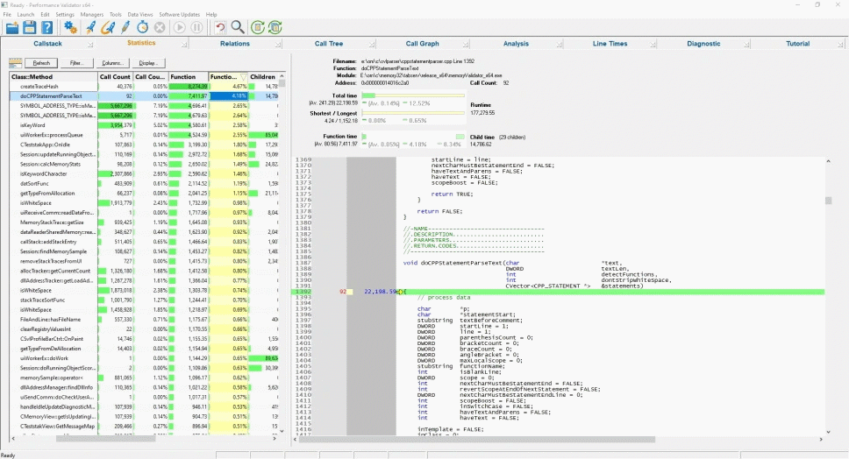
Task: Open the Managers menu
Action: point(91,15)
